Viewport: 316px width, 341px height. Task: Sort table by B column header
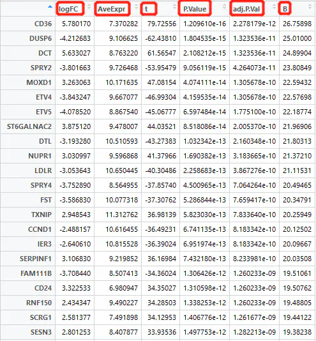point(285,9)
